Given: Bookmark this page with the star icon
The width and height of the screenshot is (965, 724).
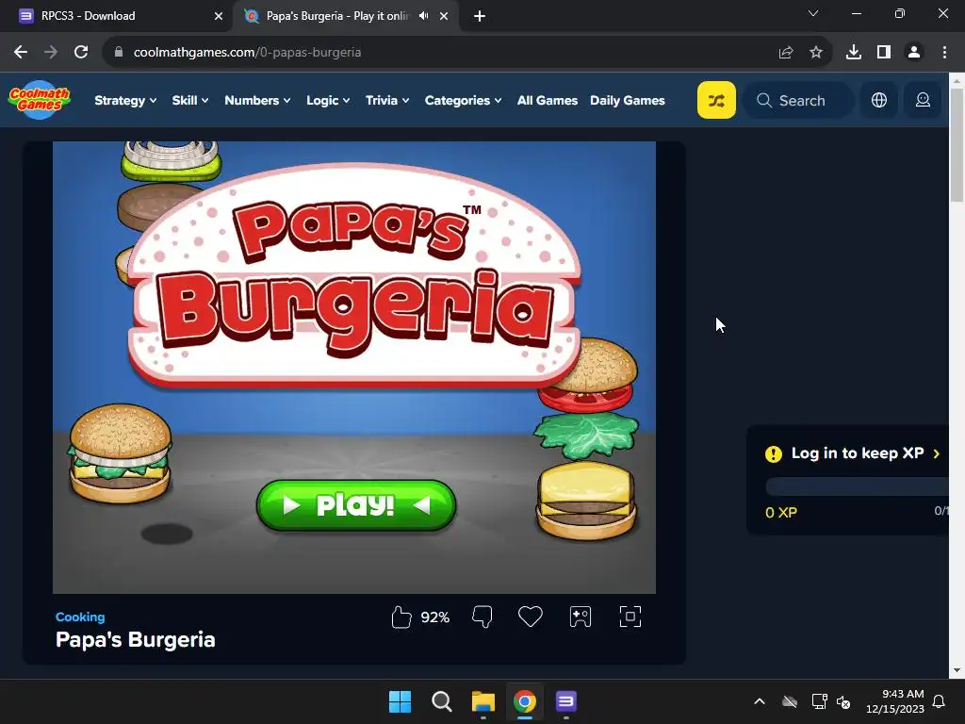Looking at the screenshot, I should point(816,53).
